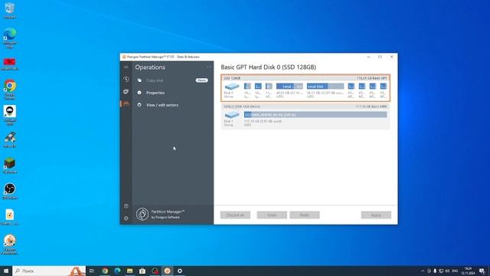Click the Apply button
Screen dimensions: 490x276
click(376, 215)
